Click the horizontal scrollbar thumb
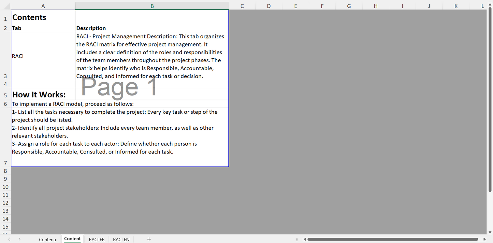Viewport: 493px width, 243px height. click(x=392, y=239)
